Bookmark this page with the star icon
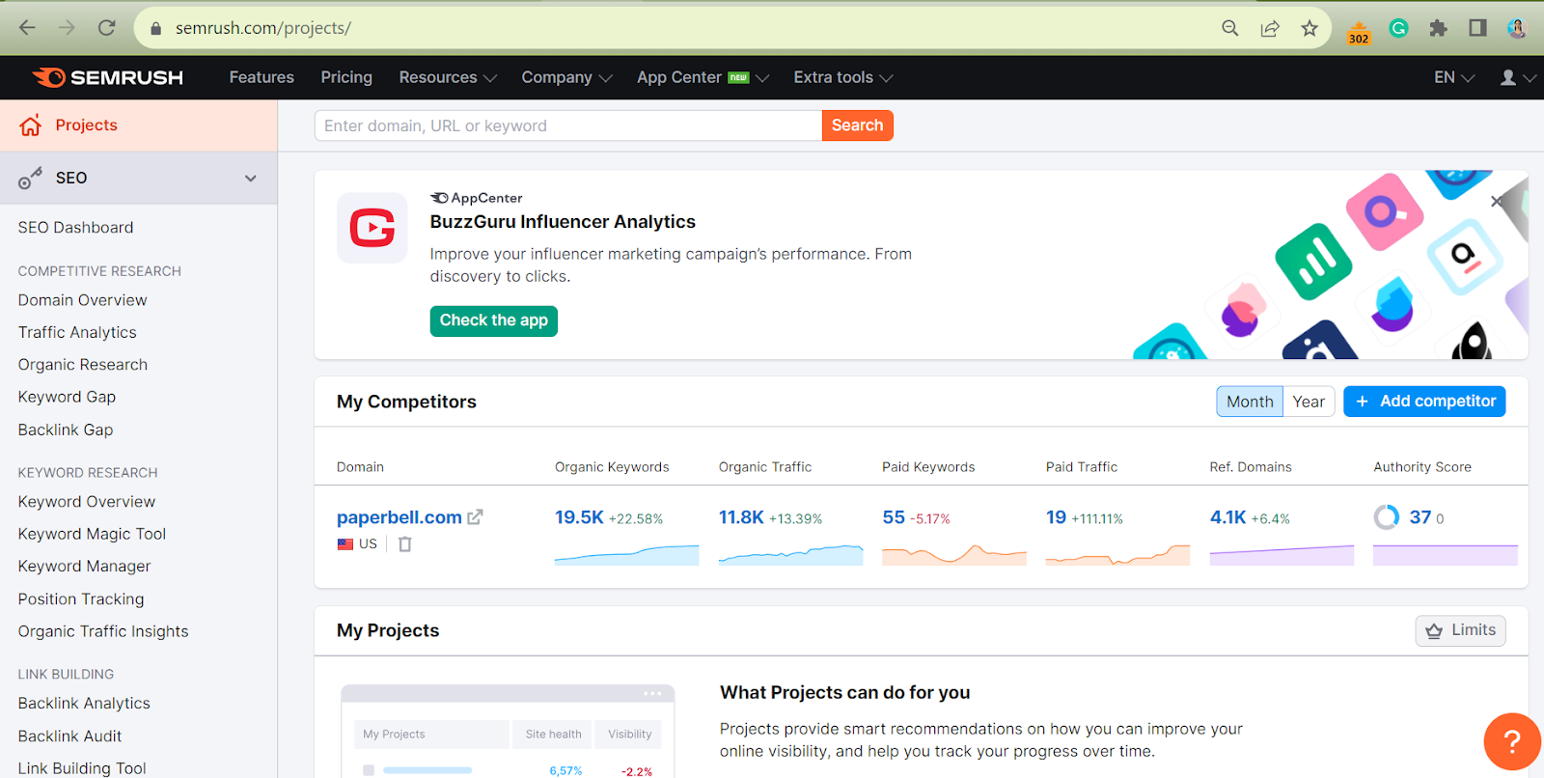The height and width of the screenshot is (778, 1544). click(x=1310, y=28)
